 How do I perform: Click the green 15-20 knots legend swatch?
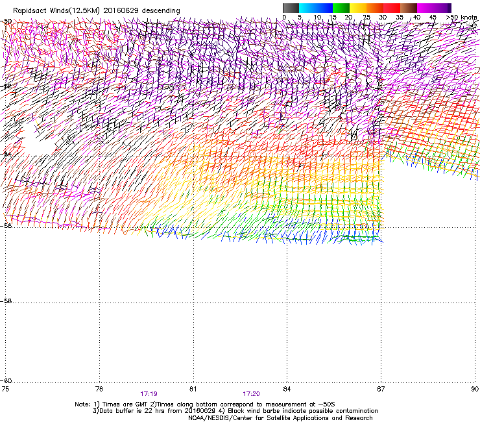(x=341, y=8)
